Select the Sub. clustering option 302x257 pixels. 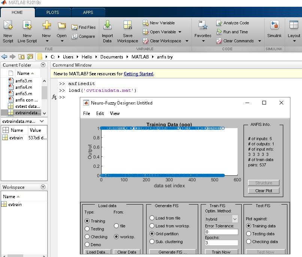[x=152, y=241]
